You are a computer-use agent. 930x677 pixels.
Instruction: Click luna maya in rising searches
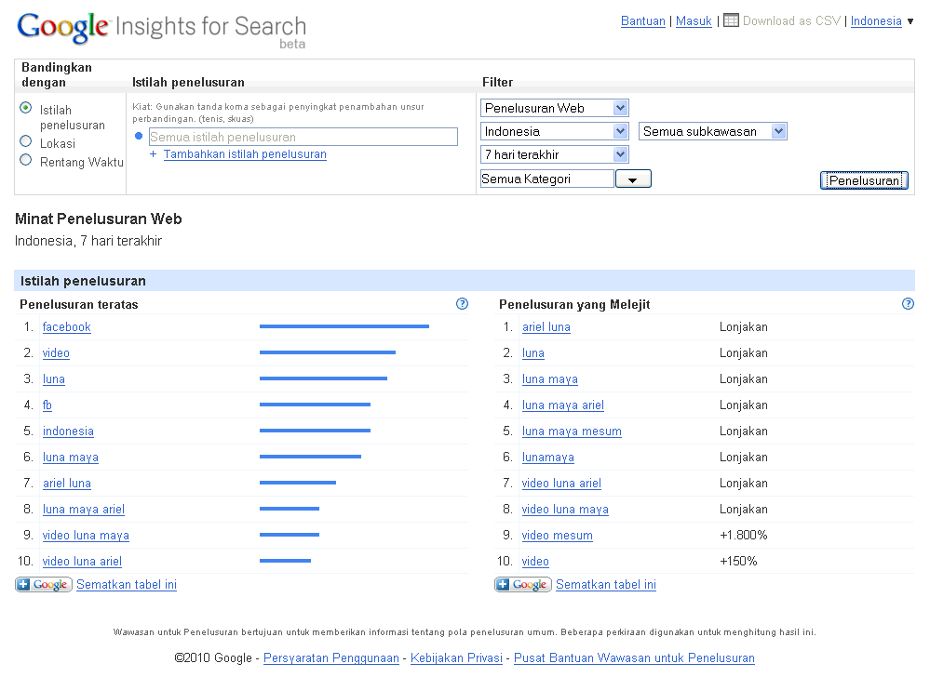tap(550, 379)
